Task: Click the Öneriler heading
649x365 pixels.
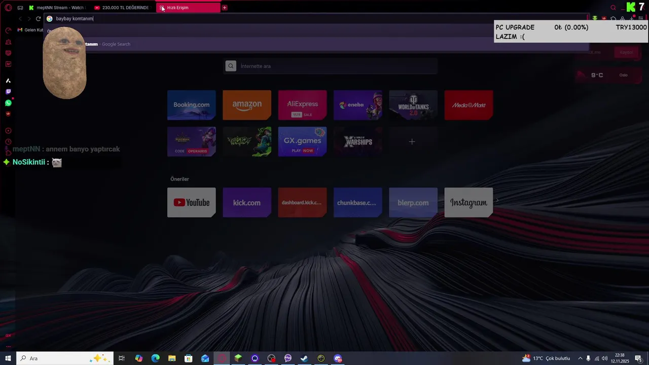Action: click(x=179, y=179)
